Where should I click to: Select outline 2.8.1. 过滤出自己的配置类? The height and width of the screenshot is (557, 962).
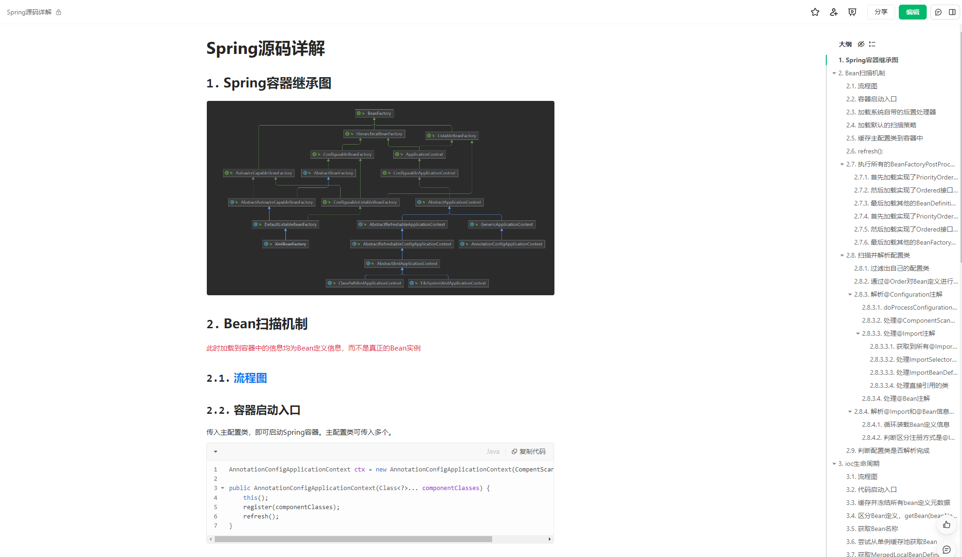pyautogui.click(x=891, y=268)
